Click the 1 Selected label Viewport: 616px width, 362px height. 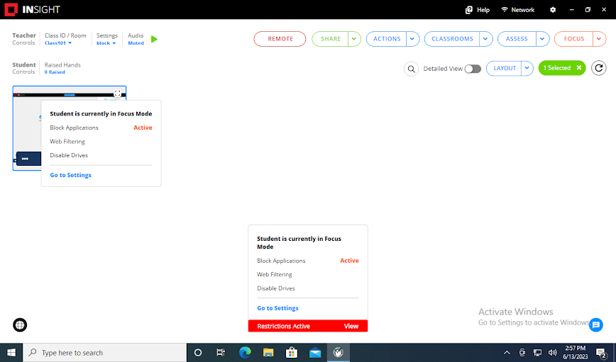click(556, 68)
